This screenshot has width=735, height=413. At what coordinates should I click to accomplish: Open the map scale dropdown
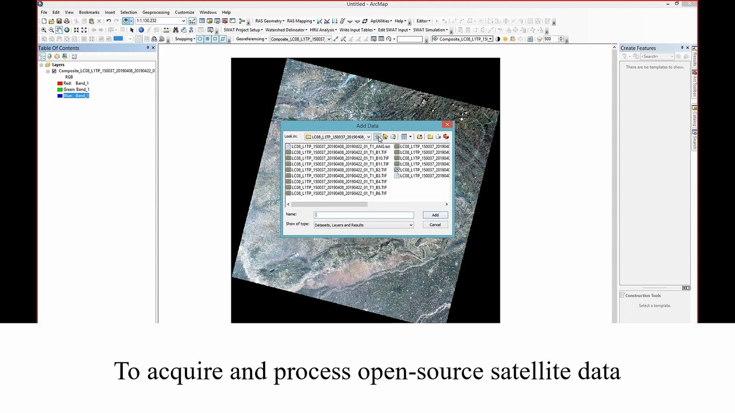pyautogui.click(x=183, y=21)
